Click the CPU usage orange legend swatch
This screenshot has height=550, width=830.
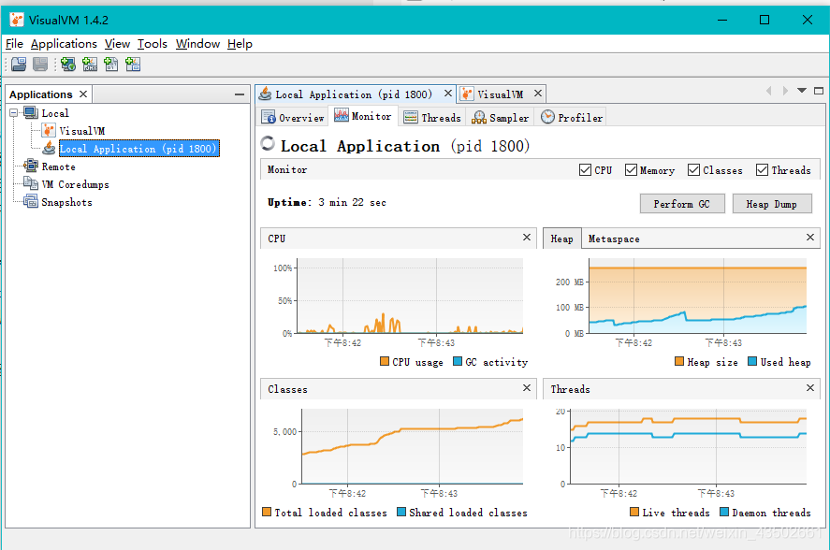pos(385,361)
